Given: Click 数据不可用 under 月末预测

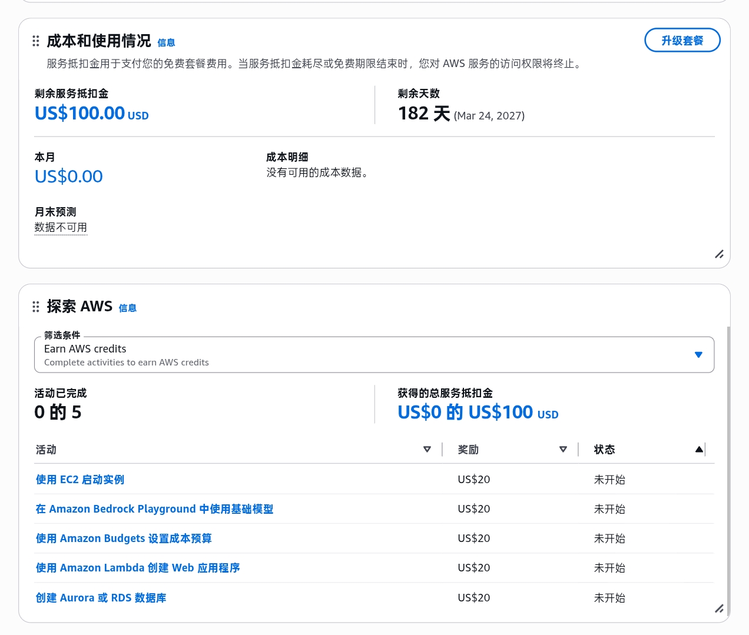Looking at the screenshot, I should [x=61, y=227].
